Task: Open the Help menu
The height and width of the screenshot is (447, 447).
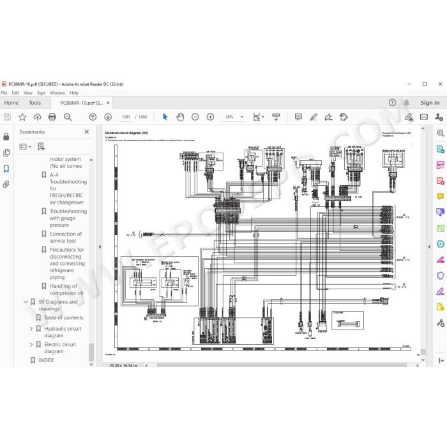Action: pos(74,93)
